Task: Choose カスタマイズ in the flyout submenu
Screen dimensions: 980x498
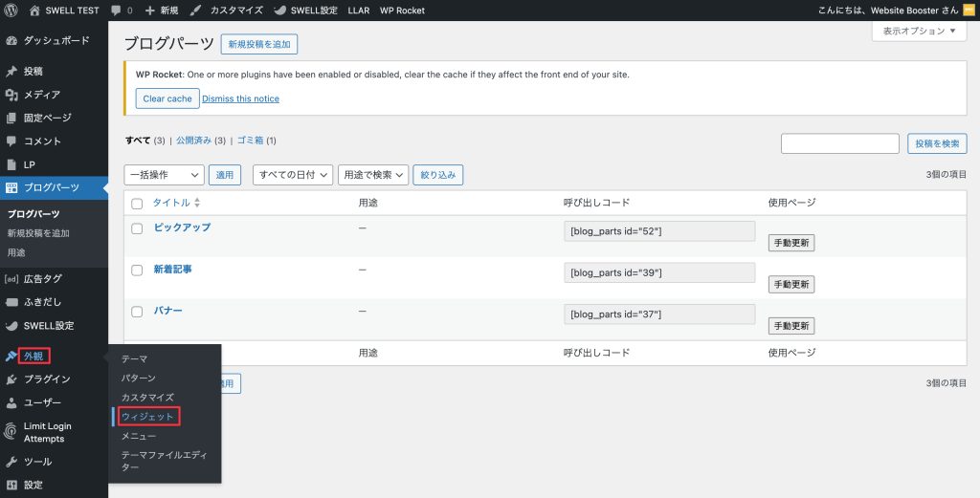Action: 146,397
